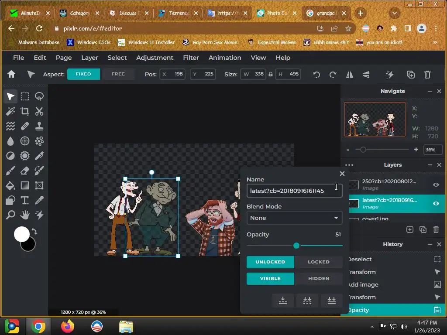The height and width of the screenshot is (335, 447).
Task: Select the Shape tool
Action: click(x=10, y=200)
